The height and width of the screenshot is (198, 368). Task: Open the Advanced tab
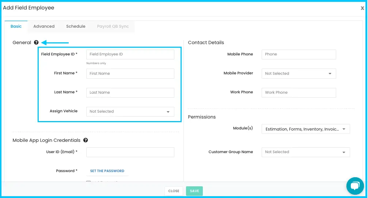pos(44,27)
